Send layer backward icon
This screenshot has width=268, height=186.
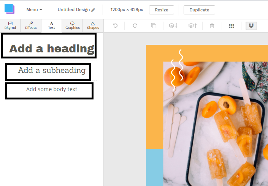pos(173,25)
